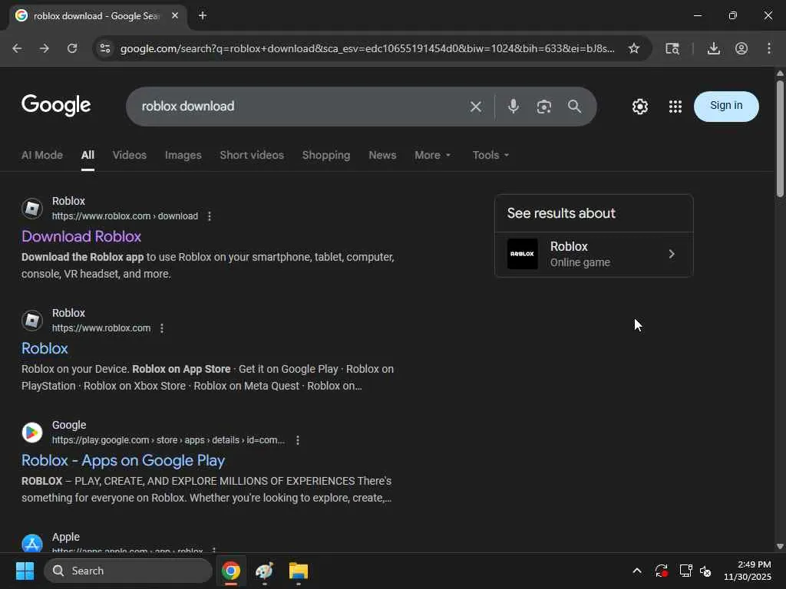The height and width of the screenshot is (589, 786).
Task: Open the Paint app in taskbar
Action: tap(265, 571)
